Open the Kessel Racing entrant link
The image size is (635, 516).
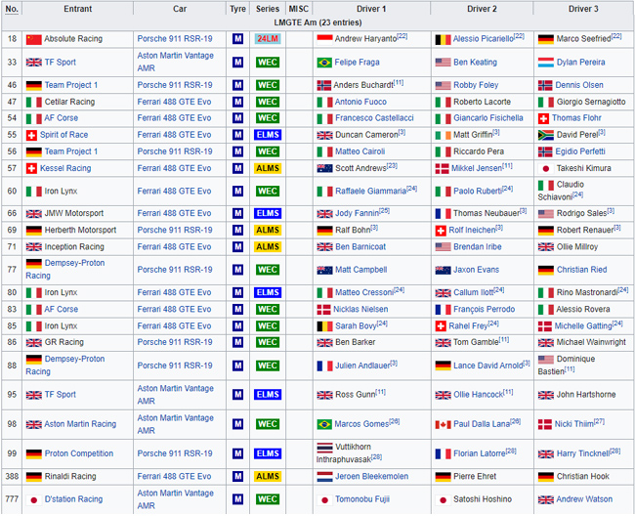(x=65, y=168)
